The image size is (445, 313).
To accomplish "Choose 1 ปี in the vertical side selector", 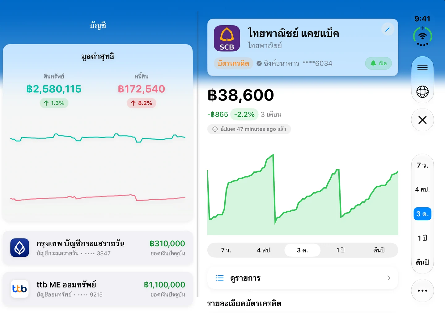I will click(422, 238).
